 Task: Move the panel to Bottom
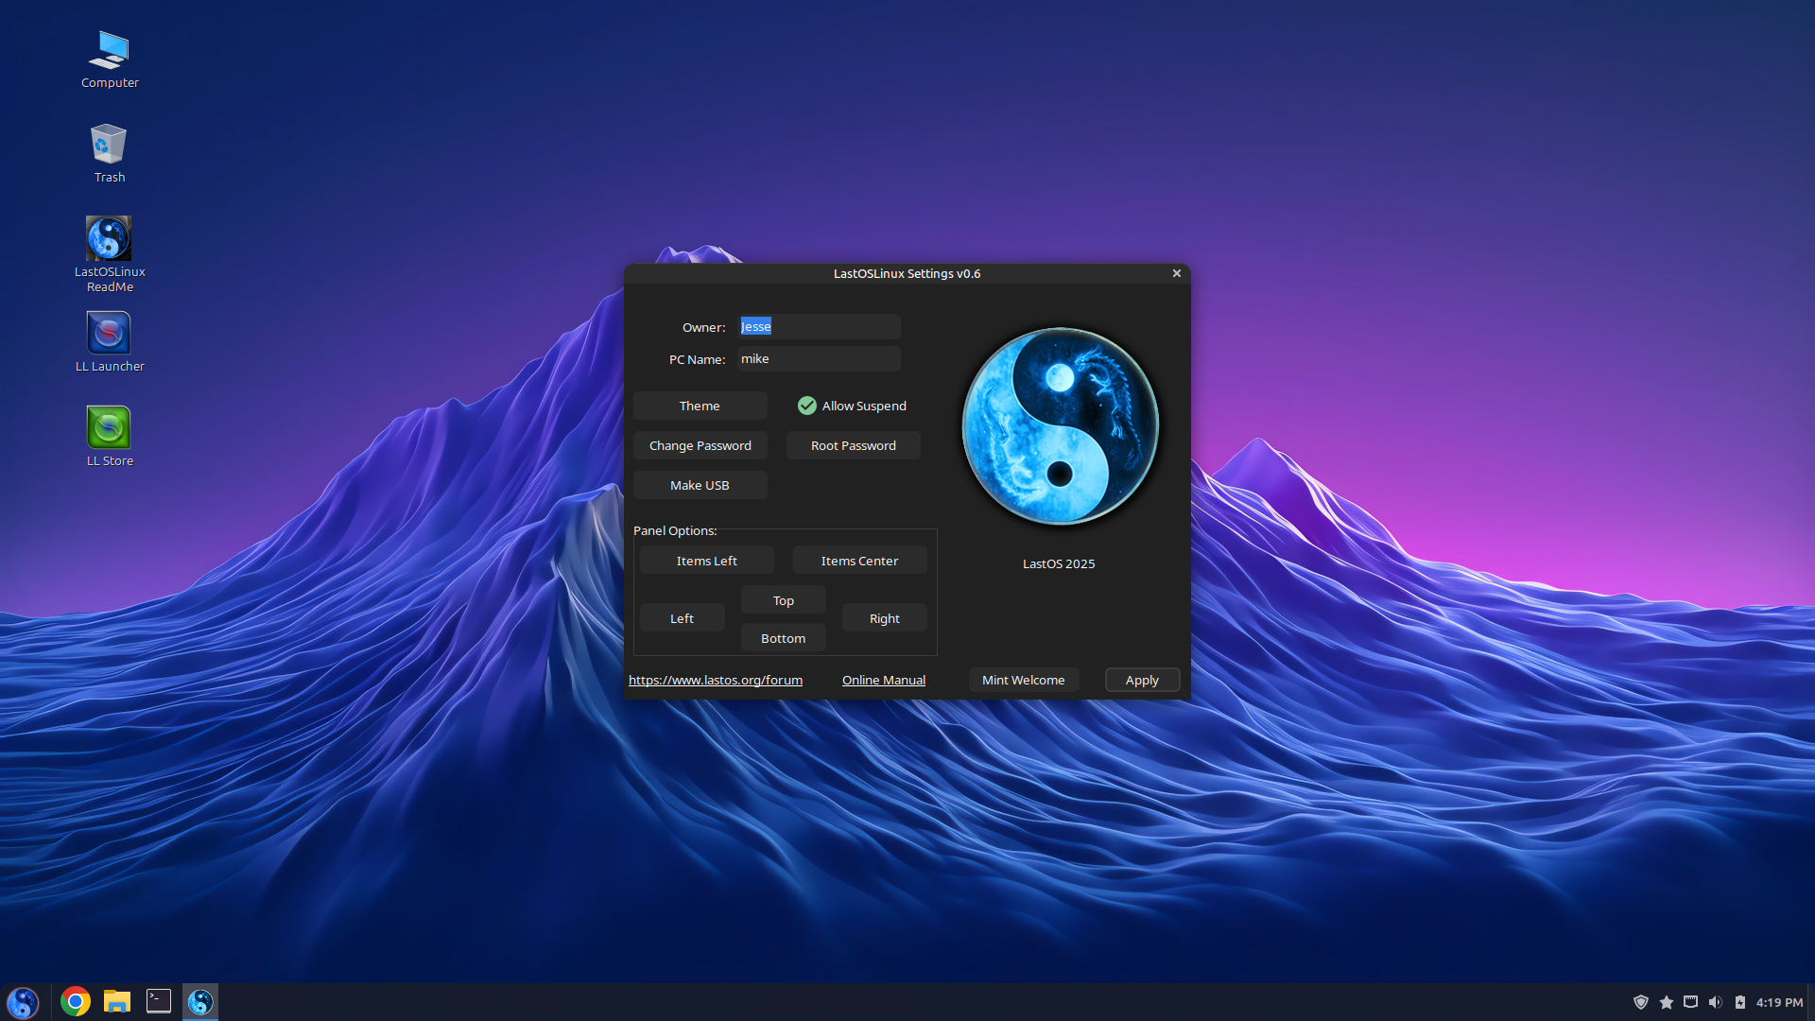pos(783,638)
